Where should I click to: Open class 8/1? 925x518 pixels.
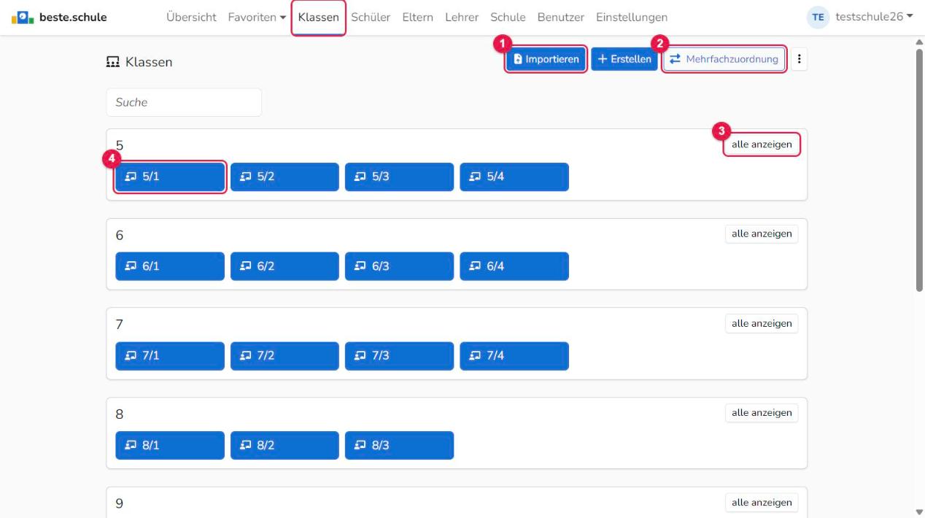170,445
